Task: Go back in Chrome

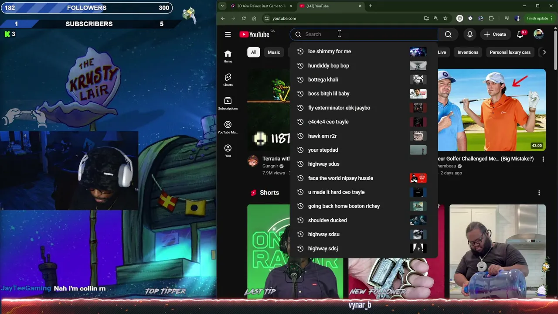Action: (223, 18)
